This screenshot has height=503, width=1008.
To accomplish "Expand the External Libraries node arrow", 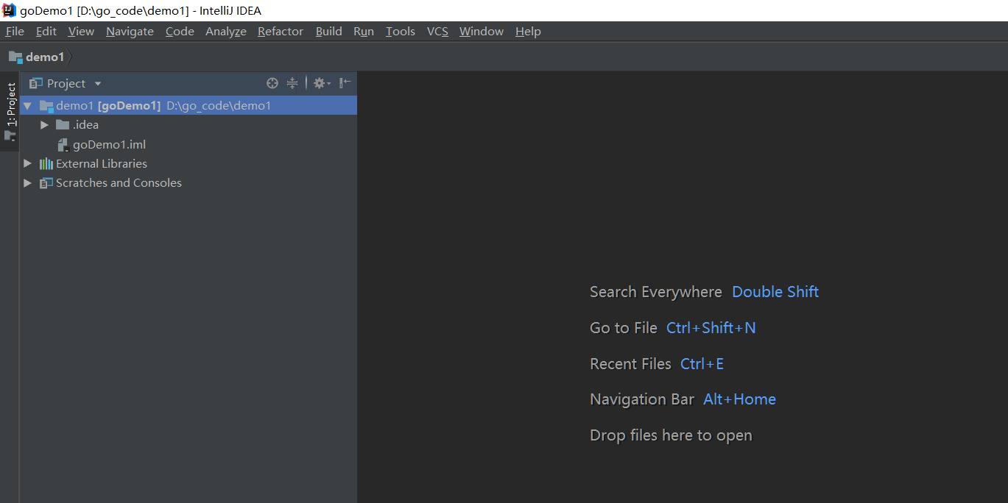I will (x=28, y=163).
